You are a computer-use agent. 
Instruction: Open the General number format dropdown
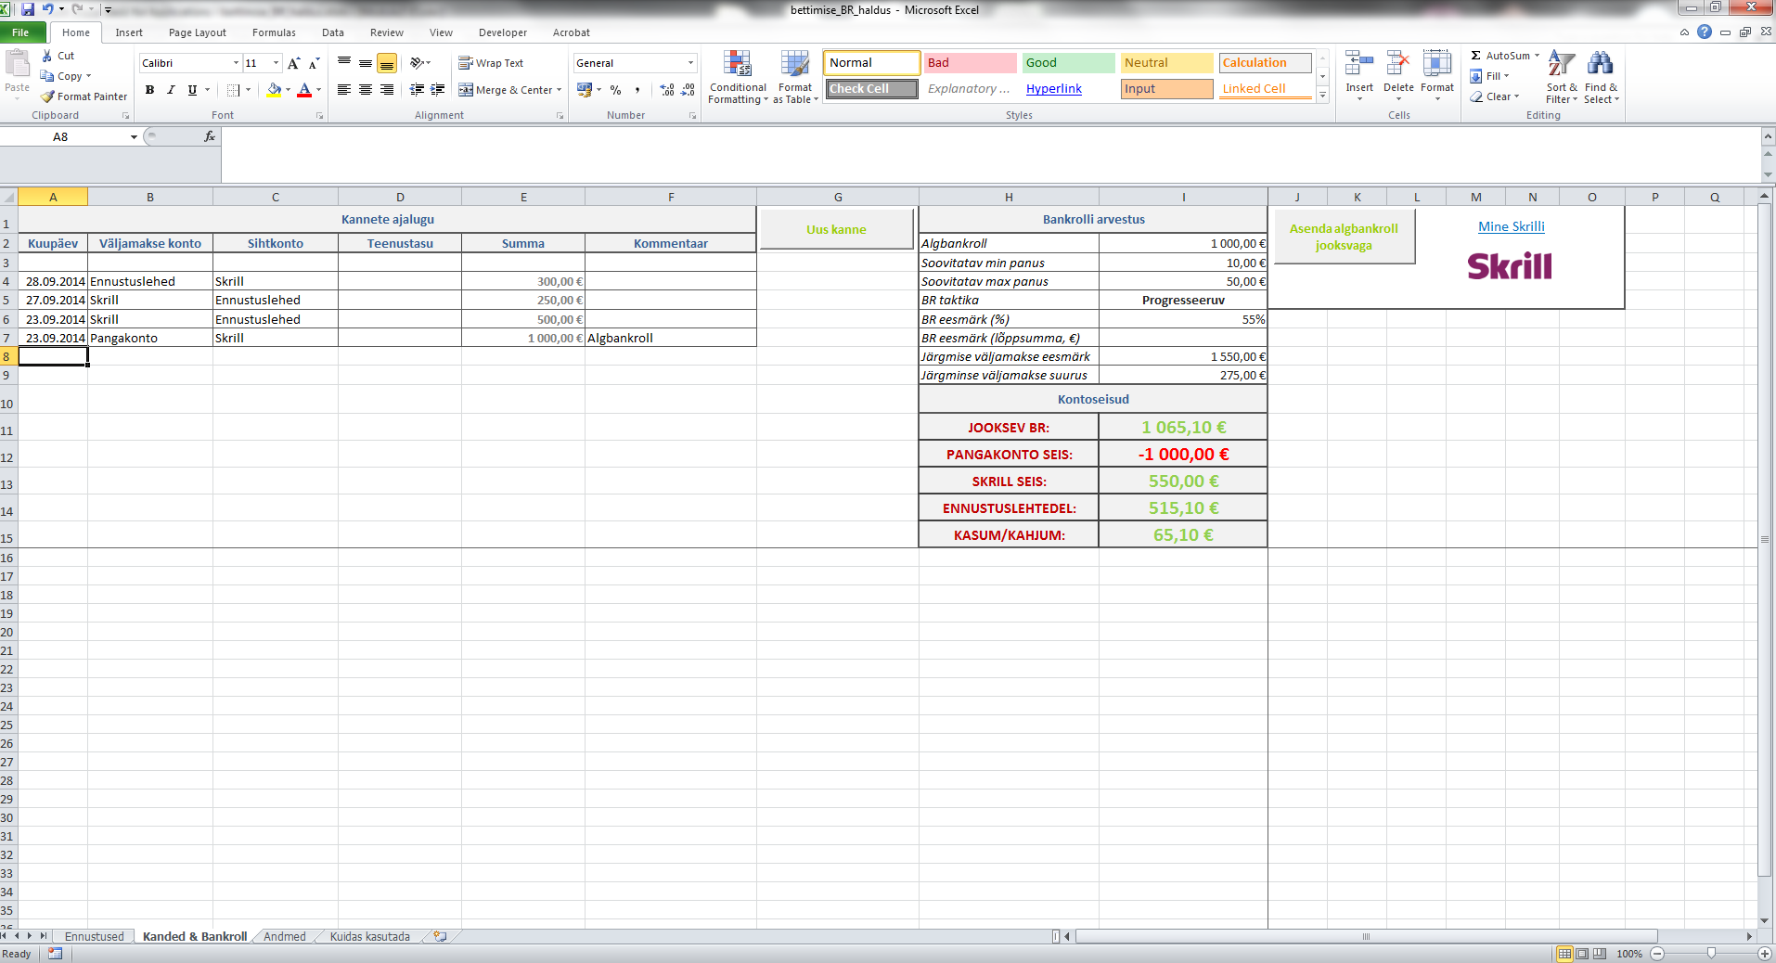click(690, 63)
